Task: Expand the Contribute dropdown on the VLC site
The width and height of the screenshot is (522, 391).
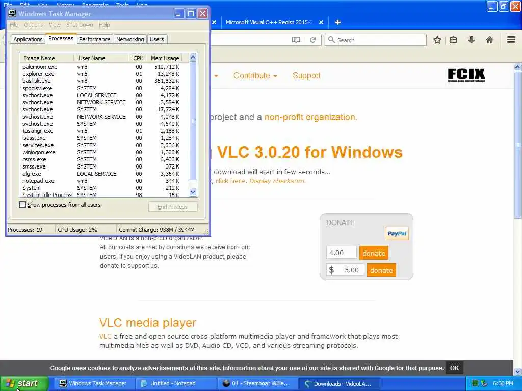Action: [x=255, y=75]
